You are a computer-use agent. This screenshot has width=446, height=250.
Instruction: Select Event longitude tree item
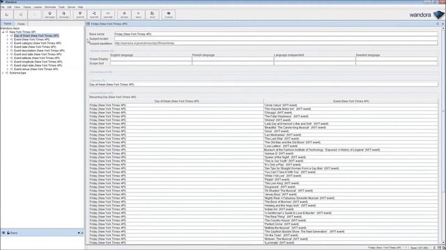(38, 62)
